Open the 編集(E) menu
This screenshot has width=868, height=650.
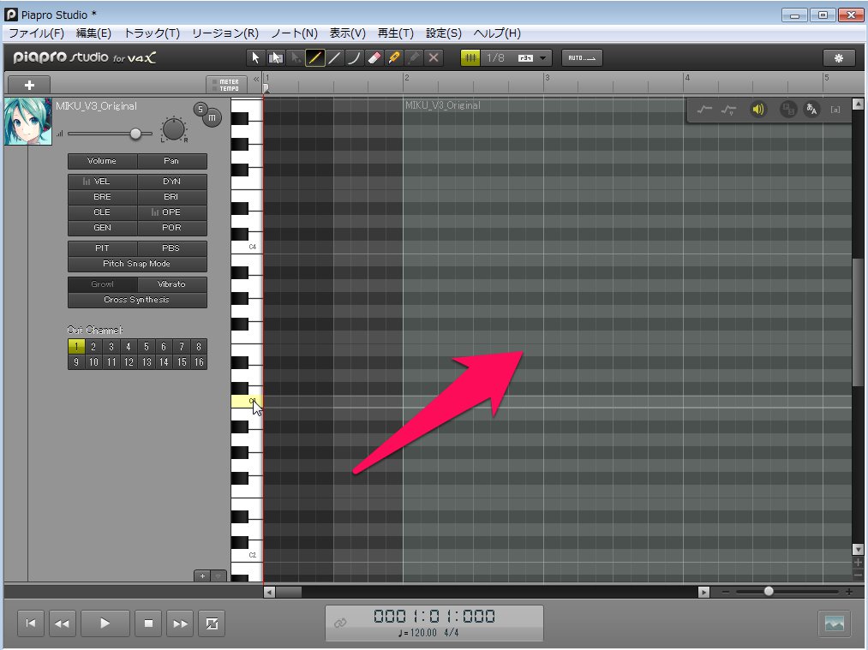tap(93, 33)
